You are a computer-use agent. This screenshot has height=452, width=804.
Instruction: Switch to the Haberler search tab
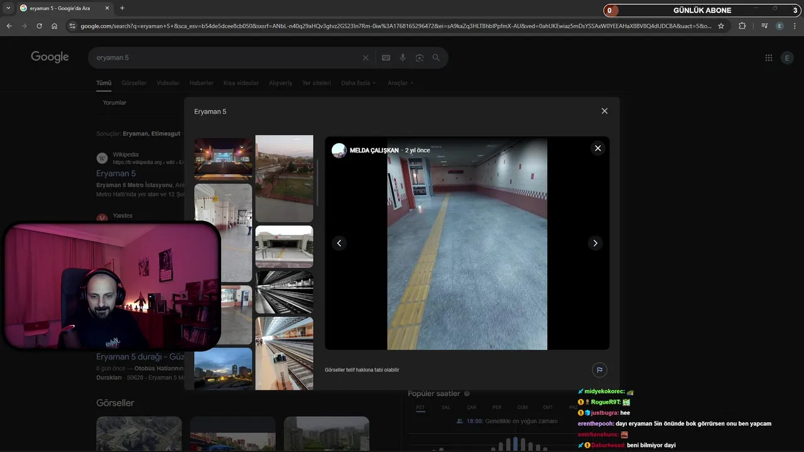coord(202,83)
